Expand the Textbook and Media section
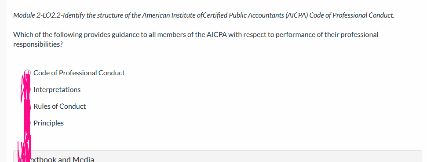The image size is (427, 162). coord(217,156)
